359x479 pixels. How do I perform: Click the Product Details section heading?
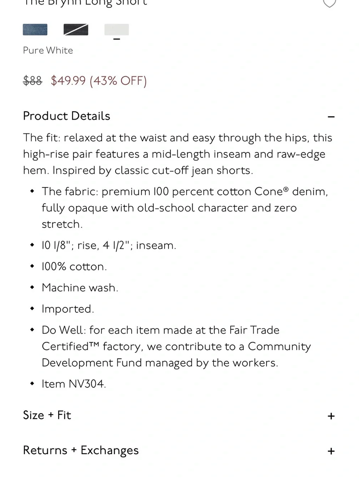pos(66,116)
